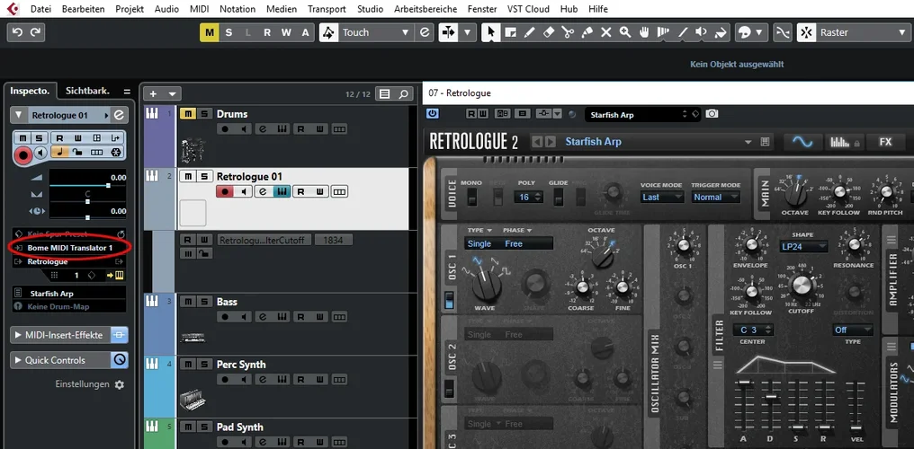Viewport: 914px width, 449px height.
Task: Click the camera snapshot icon in plugin header
Action: pyautogui.click(x=712, y=114)
